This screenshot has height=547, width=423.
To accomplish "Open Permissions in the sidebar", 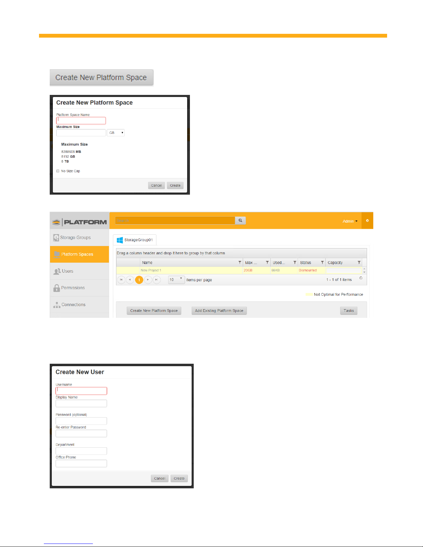I will pos(73,288).
